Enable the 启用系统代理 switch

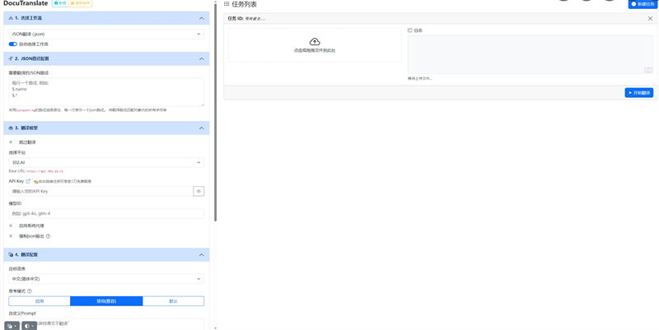[x=12, y=225]
